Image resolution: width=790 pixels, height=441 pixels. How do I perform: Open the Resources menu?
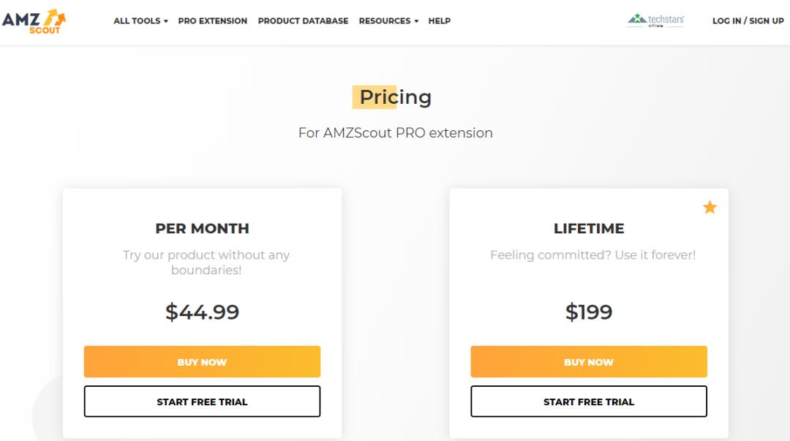click(385, 21)
